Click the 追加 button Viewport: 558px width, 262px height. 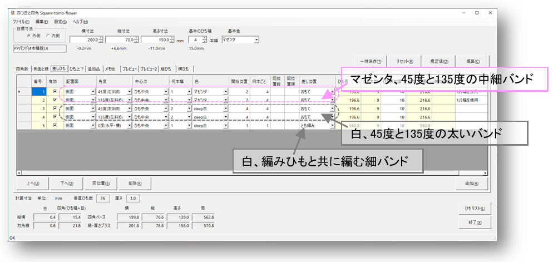pyautogui.click(x=472, y=184)
